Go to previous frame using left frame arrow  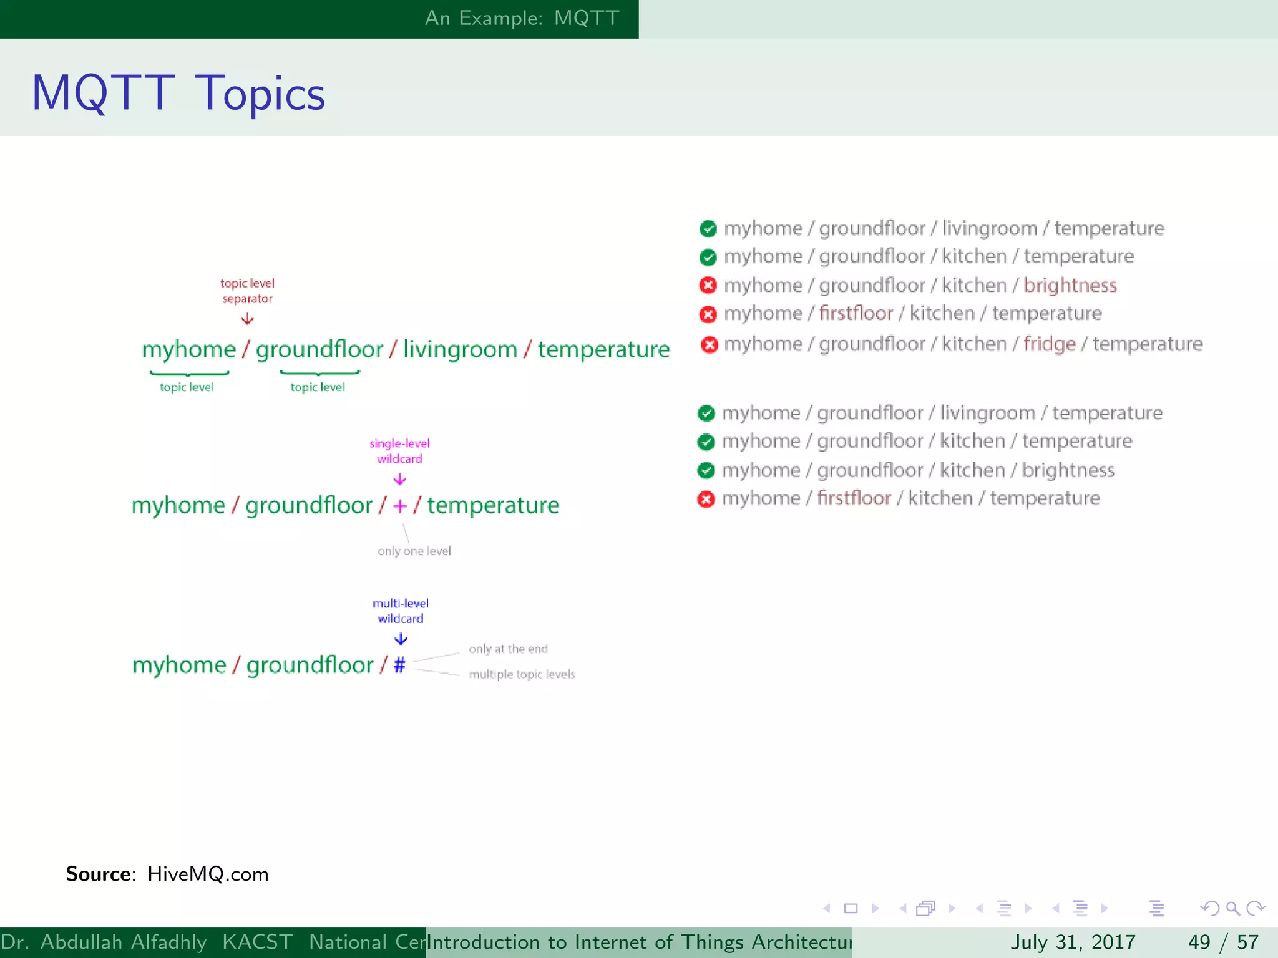pos(903,908)
